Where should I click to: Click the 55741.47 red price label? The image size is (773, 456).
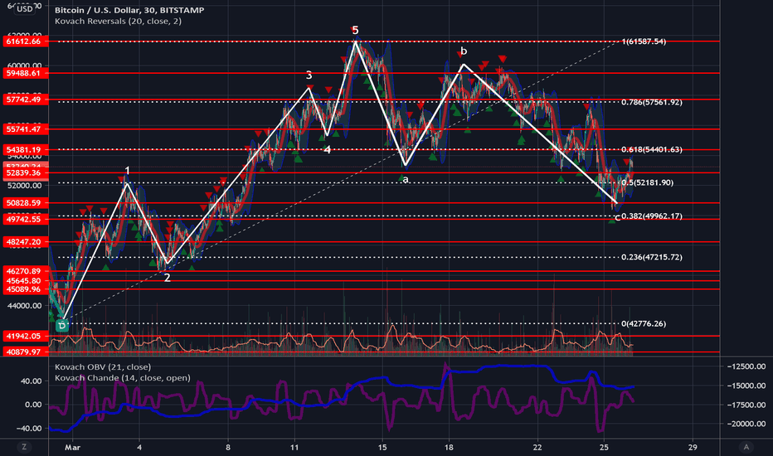pos(26,129)
